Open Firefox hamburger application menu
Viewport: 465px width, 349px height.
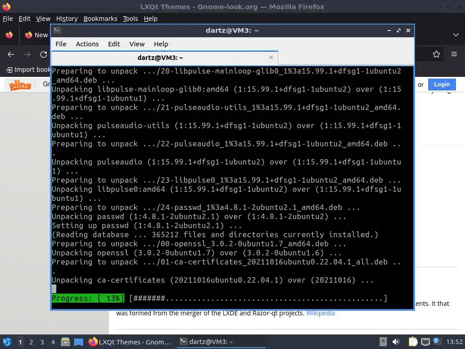pyautogui.click(x=454, y=55)
